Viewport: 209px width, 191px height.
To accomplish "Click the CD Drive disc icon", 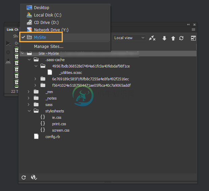I will [x=29, y=22].
